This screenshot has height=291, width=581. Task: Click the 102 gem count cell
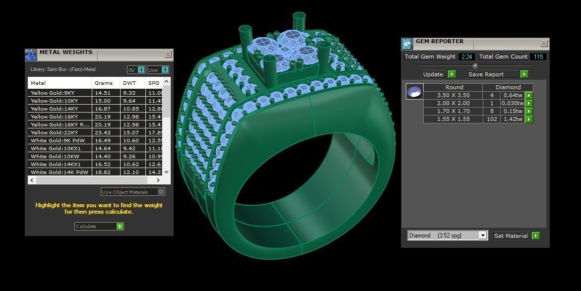point(492,119)
